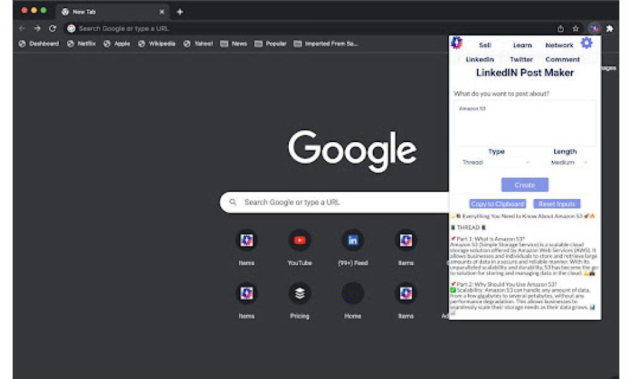Viewport: 632px width, 379px height.
Task: Open the Extensions puzzle-piece menu
Action: tap(610, 28)
